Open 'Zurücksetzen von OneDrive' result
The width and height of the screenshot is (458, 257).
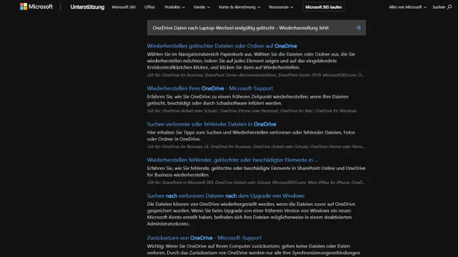point(204,238)
